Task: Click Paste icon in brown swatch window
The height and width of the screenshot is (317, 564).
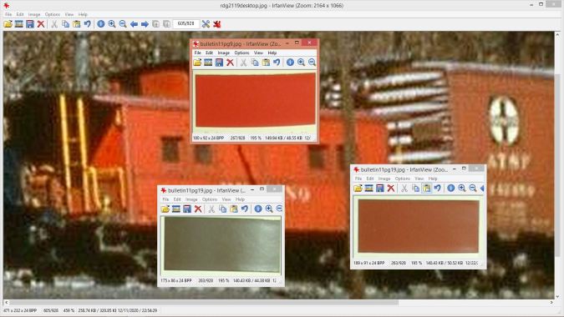Action: pyautogui.click(x=427, y=189)
